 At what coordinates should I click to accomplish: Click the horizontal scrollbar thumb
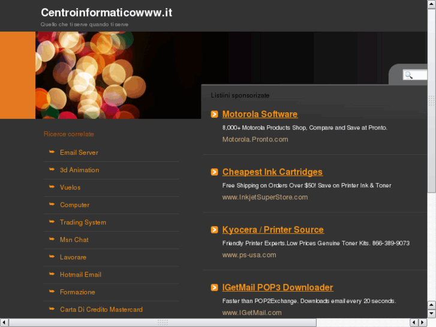[x=163, y=323]
